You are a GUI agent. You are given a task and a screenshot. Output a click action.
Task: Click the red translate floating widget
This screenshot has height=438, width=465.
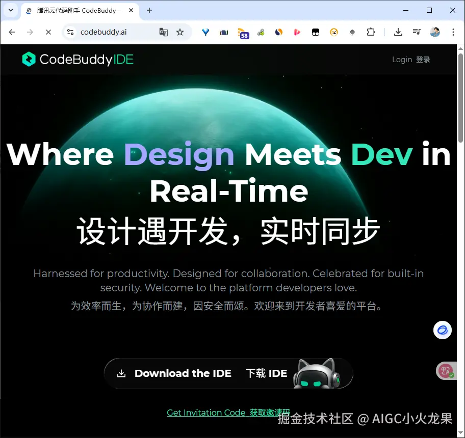click(x=446, y=370)
